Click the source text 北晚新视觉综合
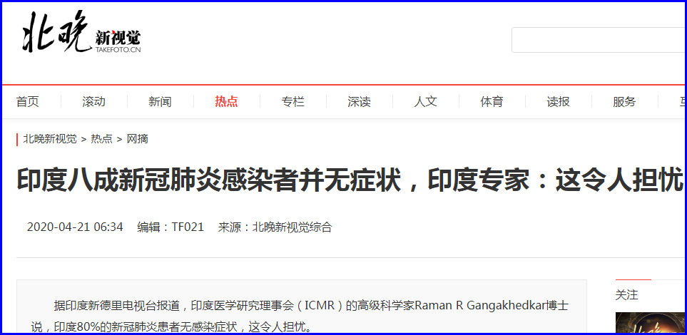The image size is (687, 335). pyautogui.click(x=292, y=227)
